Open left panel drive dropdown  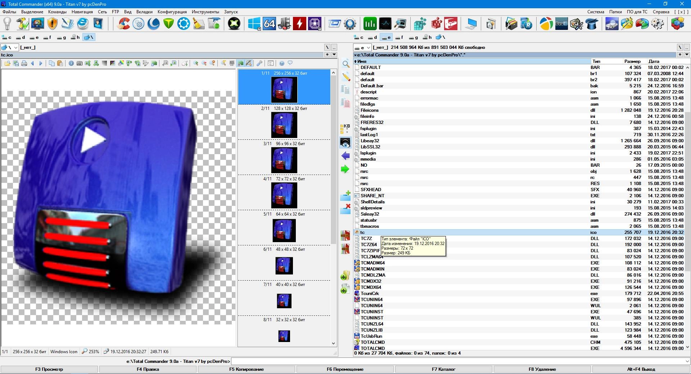[9, 47]
